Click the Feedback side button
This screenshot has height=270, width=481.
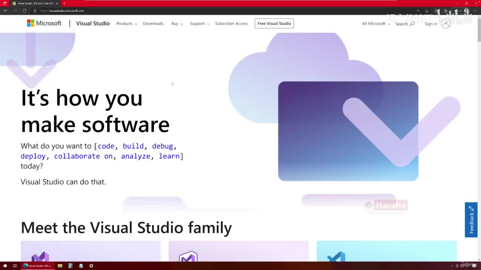click(x=471, y=220)
